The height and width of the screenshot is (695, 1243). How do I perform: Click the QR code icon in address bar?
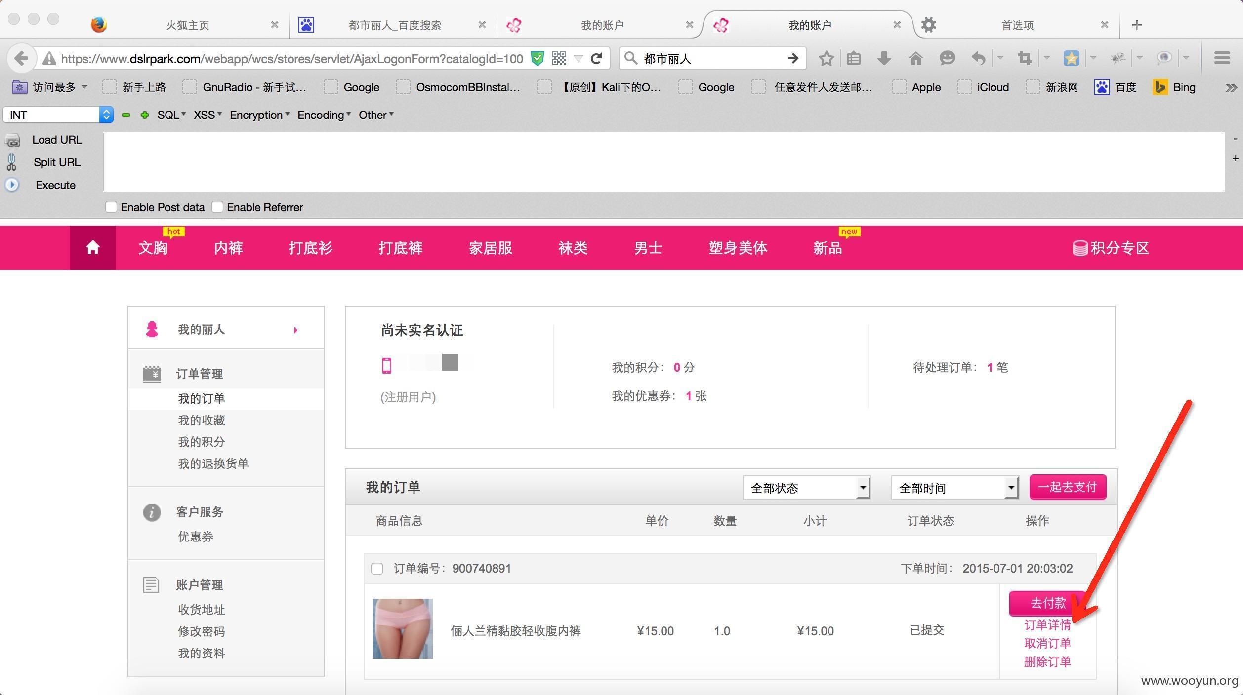point(559,59)
